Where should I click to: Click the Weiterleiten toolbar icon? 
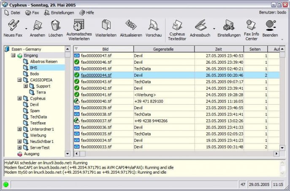[x=106, y=25]
